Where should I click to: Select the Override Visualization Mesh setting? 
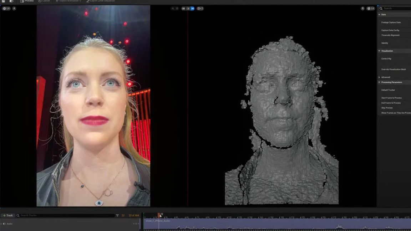point(394,69)
